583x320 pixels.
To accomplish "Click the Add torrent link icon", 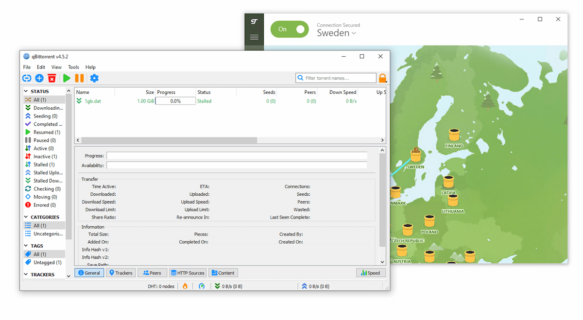I will point(27,78).
